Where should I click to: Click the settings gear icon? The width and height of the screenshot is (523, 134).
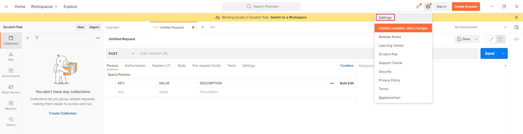pos(428,7)
